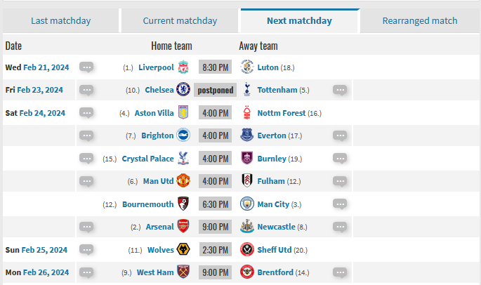Open comment bubble right of Tottenham
The height and width of the screenshot is (285, 481).
click(x=340, y=90)
